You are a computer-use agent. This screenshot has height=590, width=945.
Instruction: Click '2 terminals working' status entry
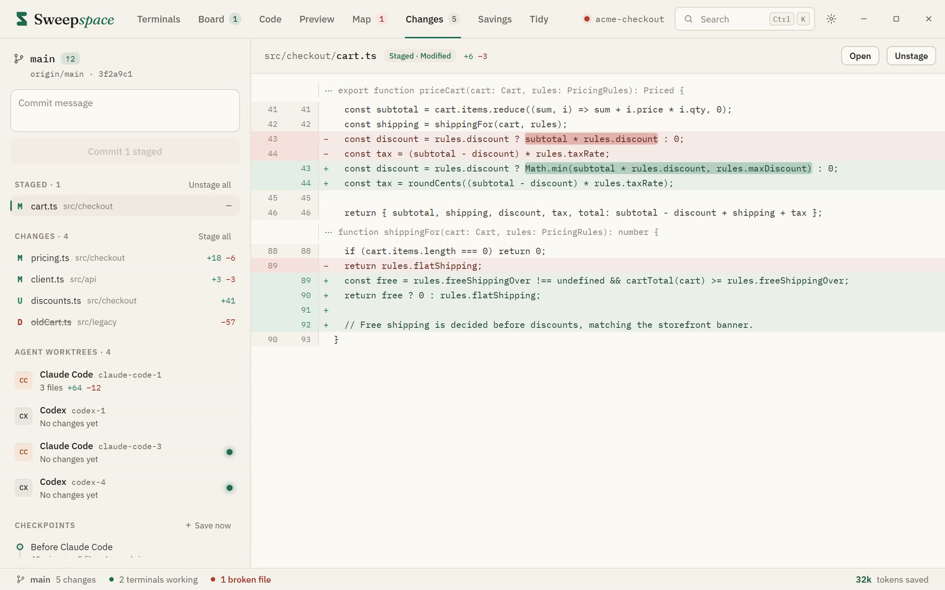[x=153, y=579]
